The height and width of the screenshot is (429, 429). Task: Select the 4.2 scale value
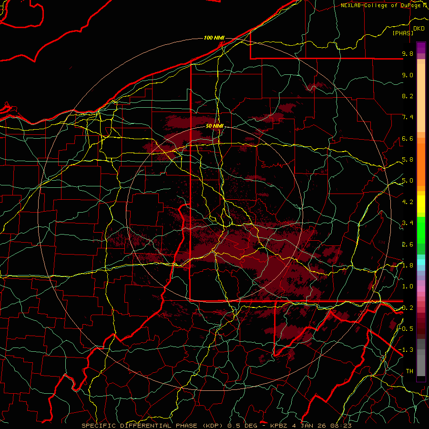(x=408, y=202)
